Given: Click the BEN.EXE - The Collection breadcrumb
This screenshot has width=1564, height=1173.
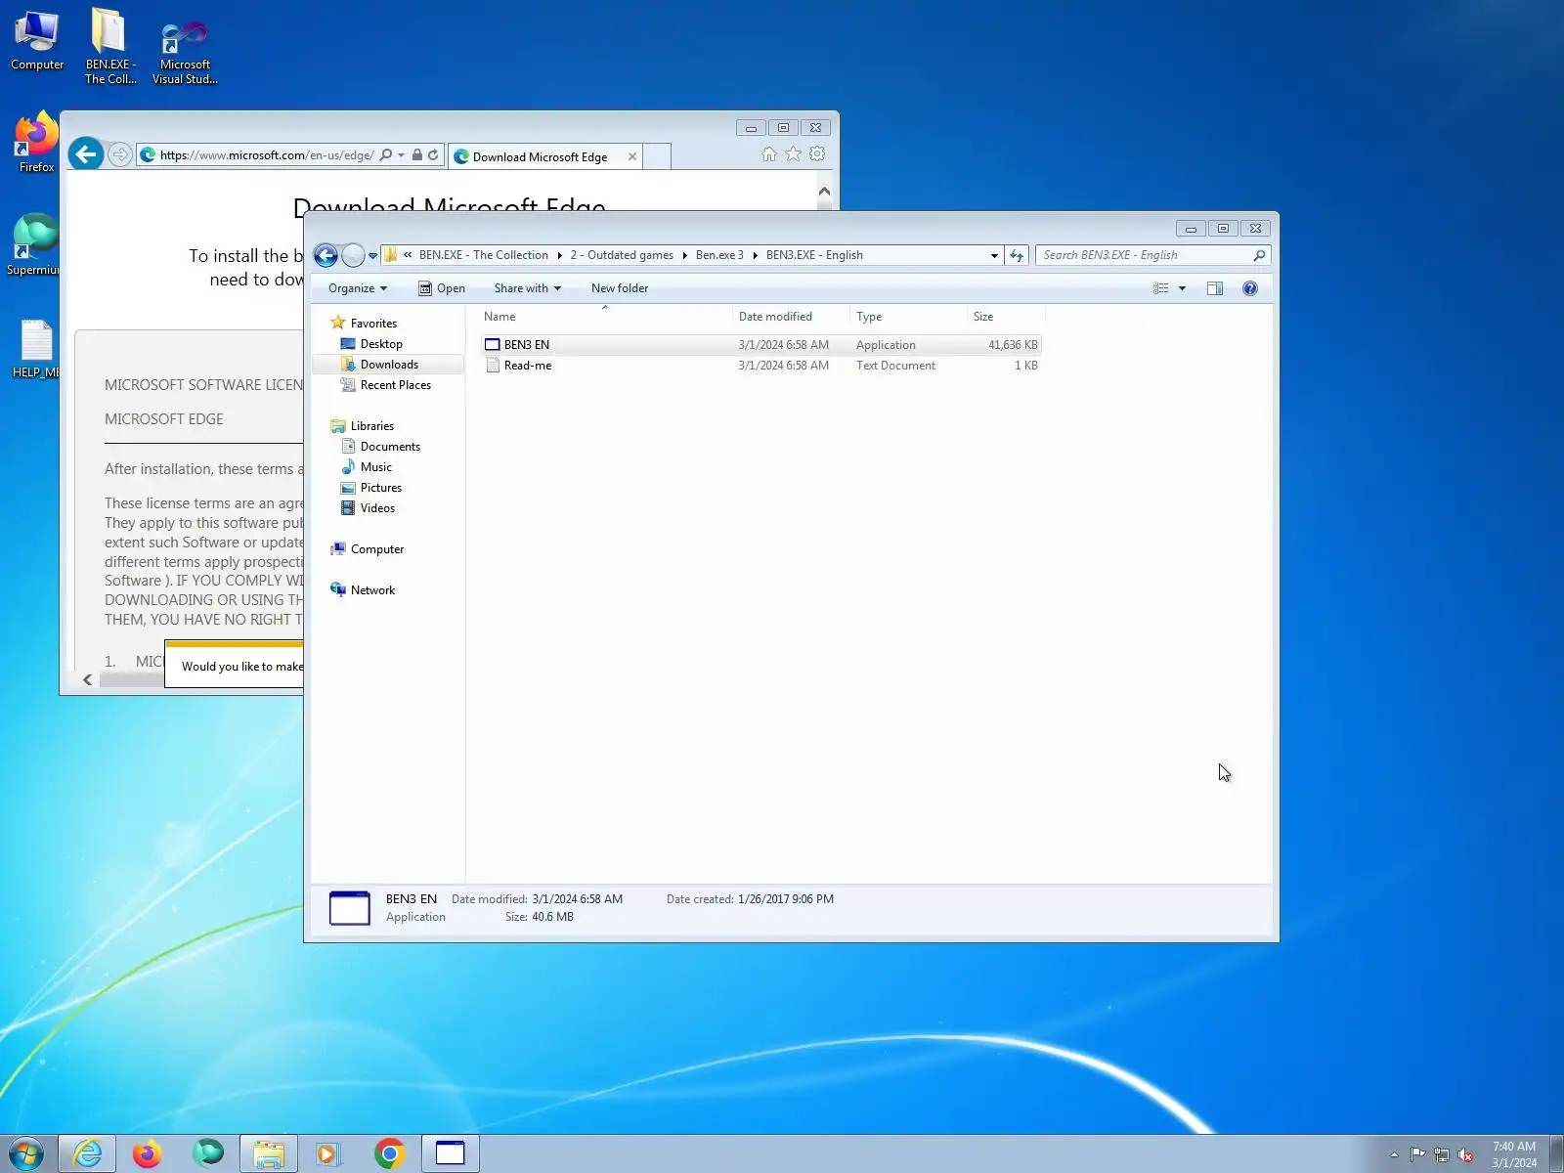Looking at the screenshot, I should tap(484, 255).
